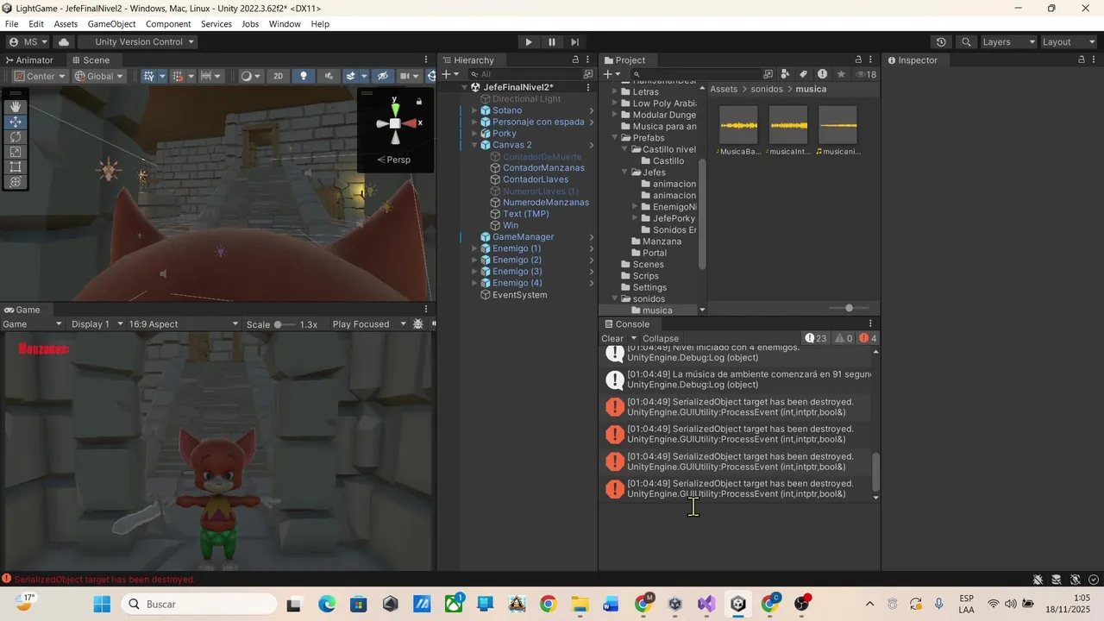1104x621 pixels.
Task: Open Visual Studio from taskbar
Action: (x=706, y=604)
